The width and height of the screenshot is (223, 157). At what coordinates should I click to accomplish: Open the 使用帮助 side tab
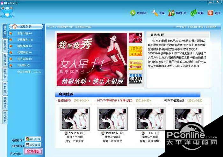[5, 117]
